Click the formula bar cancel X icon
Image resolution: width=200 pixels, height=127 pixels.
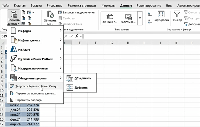66,36
